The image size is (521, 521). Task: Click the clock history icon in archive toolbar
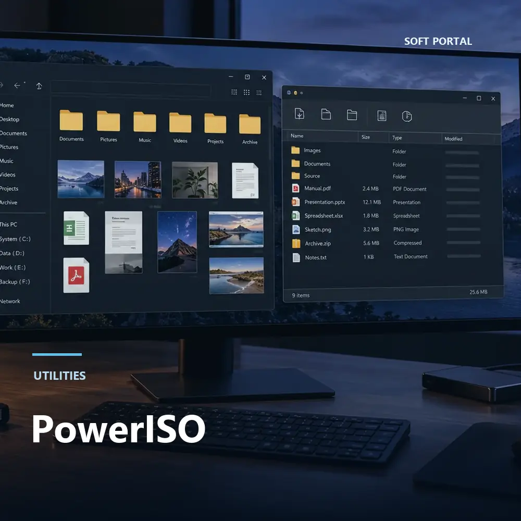click(407, 116)
